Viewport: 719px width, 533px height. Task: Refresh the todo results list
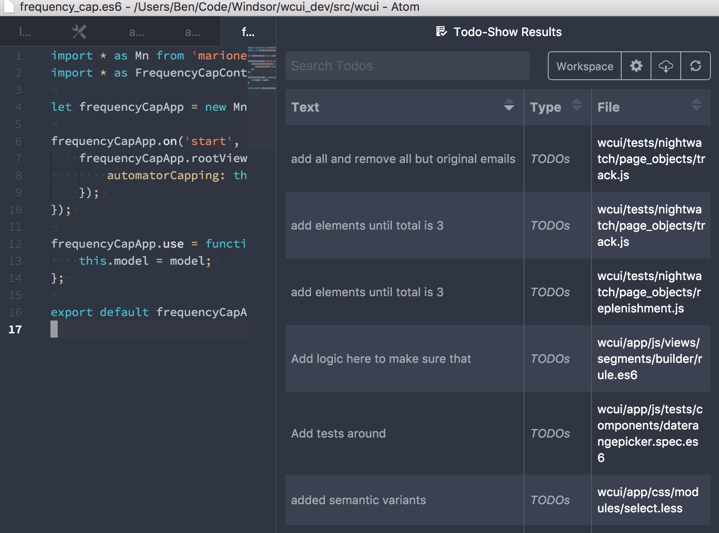click(x=696, y=66)
